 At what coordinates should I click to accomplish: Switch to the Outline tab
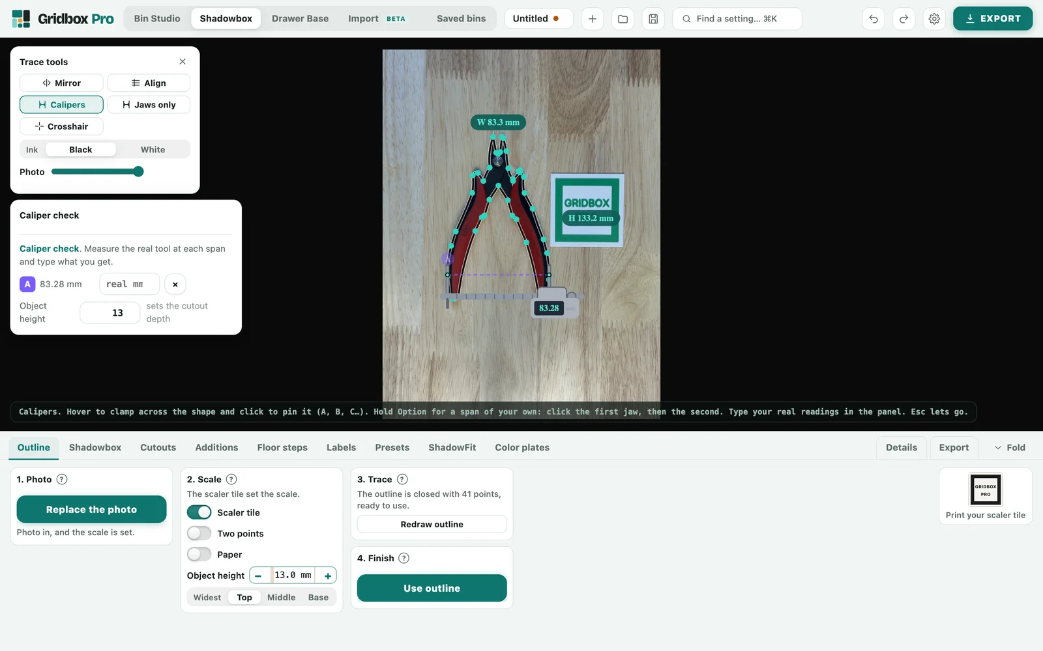(x=34, y=448)
